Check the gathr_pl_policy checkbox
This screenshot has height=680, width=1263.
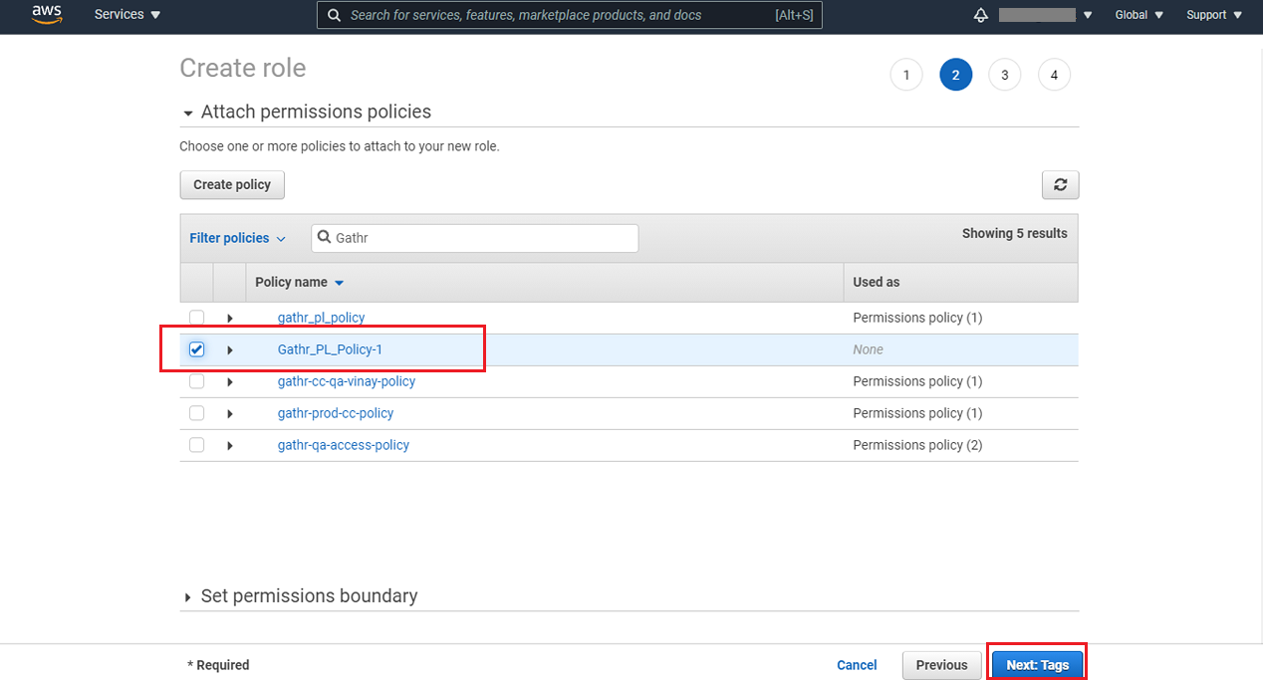coord(197,318)
